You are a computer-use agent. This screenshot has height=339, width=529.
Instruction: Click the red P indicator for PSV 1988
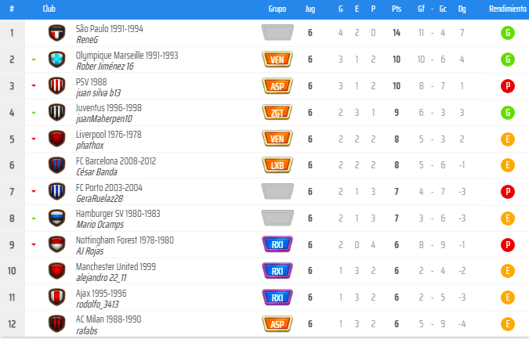coord(508,86)
